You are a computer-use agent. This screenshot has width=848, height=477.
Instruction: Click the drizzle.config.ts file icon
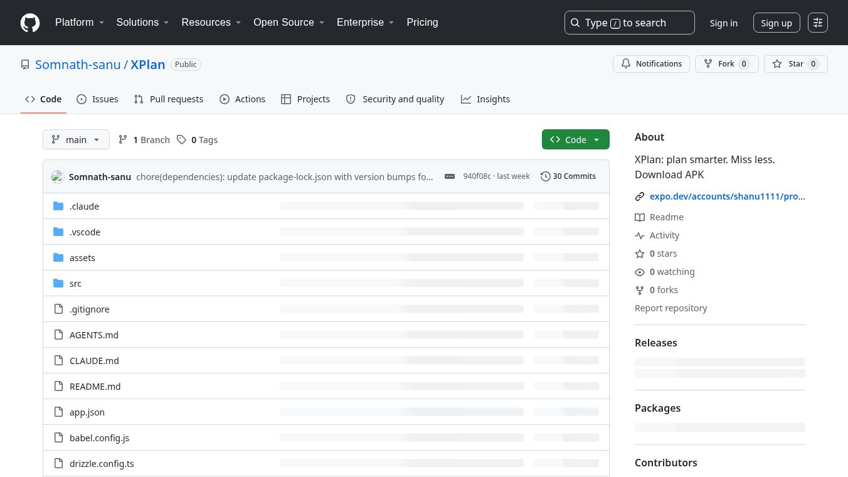[58, 463]
